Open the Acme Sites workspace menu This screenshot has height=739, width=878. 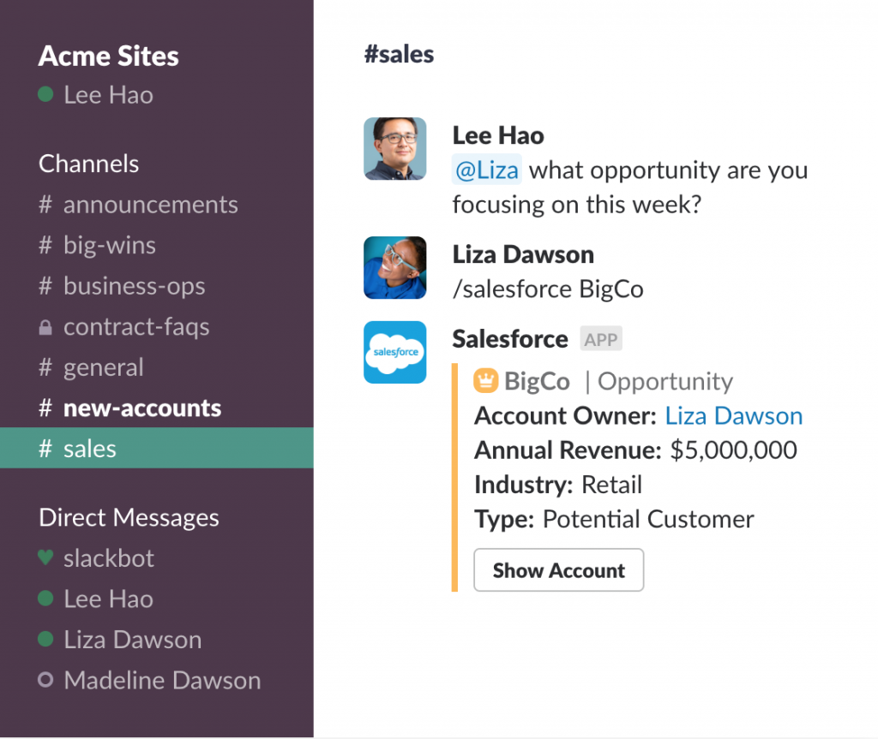[x=109, y=57]
